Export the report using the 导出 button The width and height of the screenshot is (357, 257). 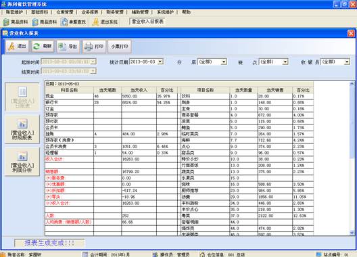pos(68,47)
